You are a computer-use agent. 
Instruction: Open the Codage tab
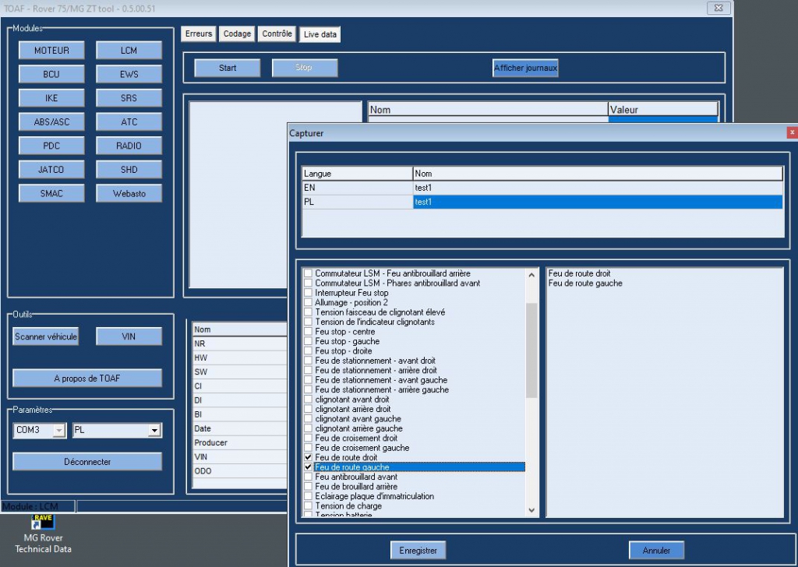237,34
